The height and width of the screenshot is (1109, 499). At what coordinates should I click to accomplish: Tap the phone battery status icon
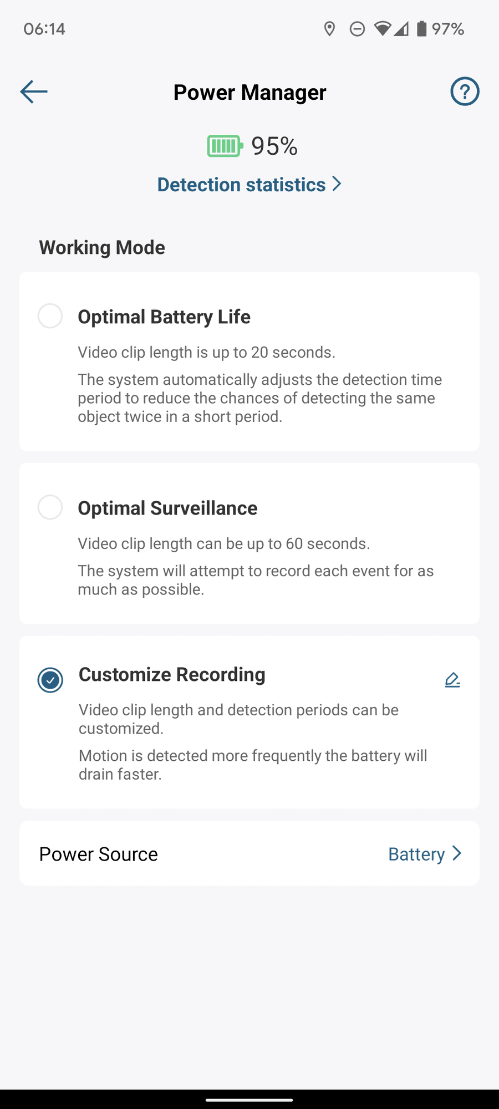(x=422, y=29)
